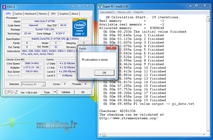This screenshot has width=213, height=140.
Task: Click scroll up arrow in Super PI
Action: (x=208, y=17)
